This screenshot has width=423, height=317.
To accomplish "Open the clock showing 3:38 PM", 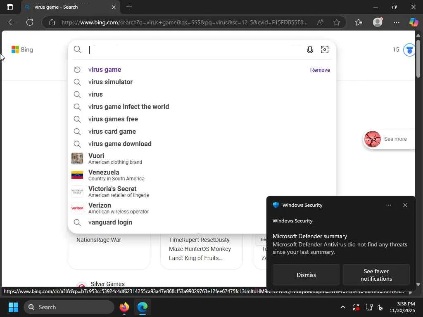I will (x=402, y=307).
